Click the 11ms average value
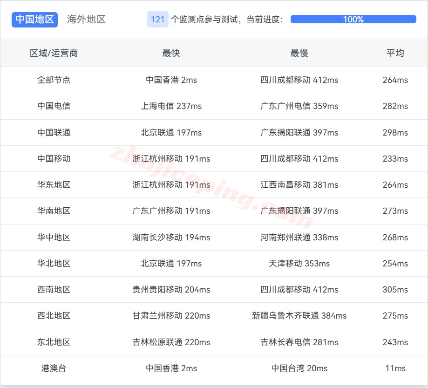428x388 pixels. 395,368
